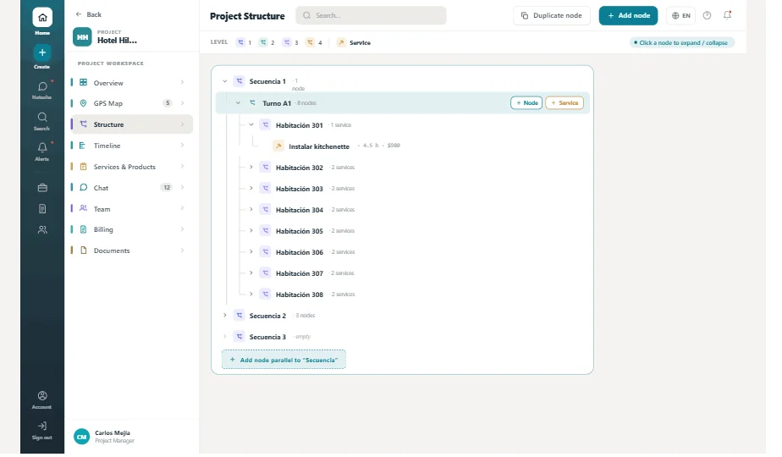The image size is (782, 457).
Task: Click the Secuencia 2 label
Action: (x=267, y=316)
